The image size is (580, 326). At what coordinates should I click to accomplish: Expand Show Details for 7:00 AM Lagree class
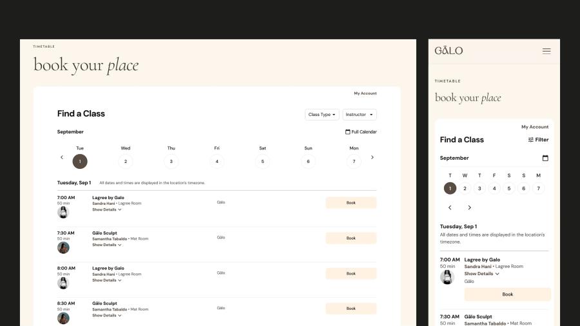107,209
